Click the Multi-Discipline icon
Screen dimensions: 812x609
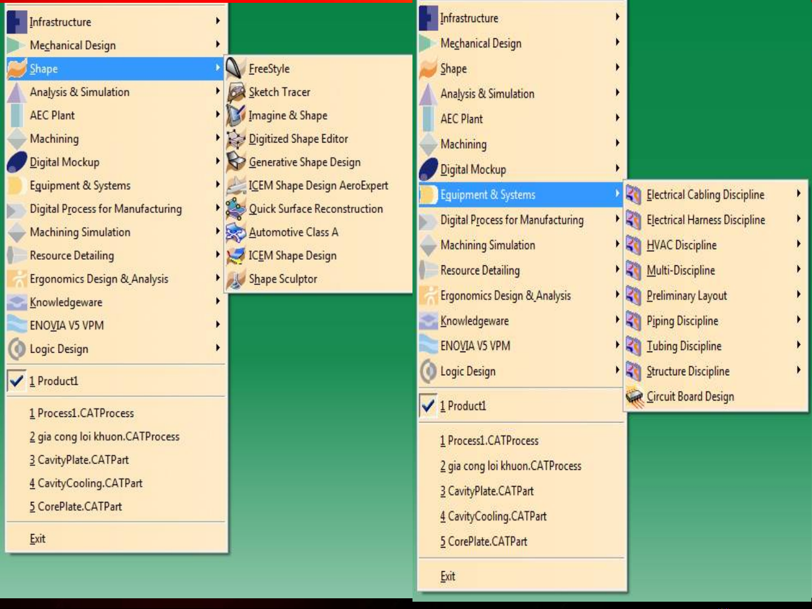pyautogui.click(x=634, y=270)
